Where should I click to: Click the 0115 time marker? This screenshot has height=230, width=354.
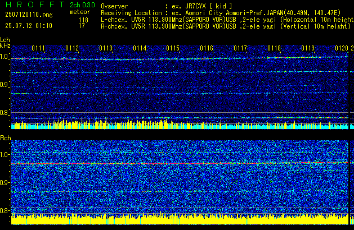tap(173, 48)
